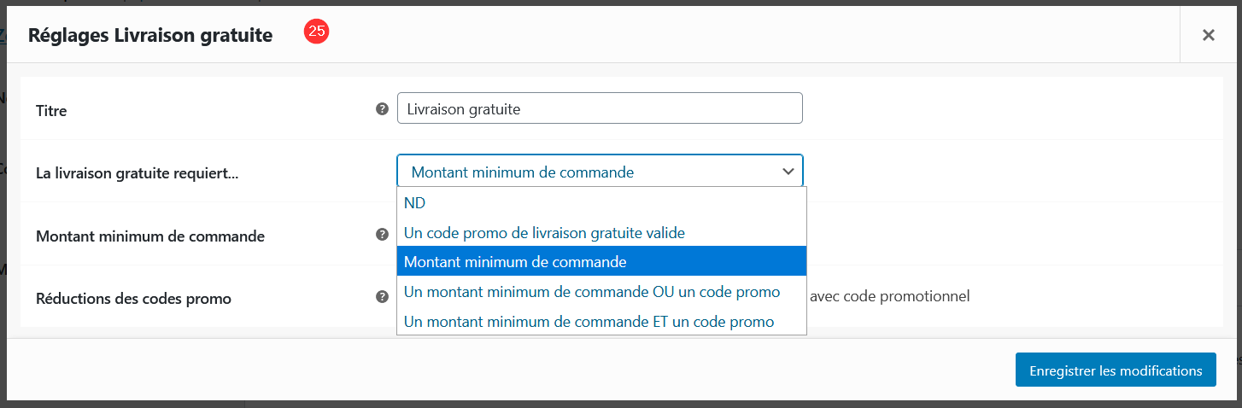Close the Réglages Livraison gratuite dialog
The width and height of the screenshot is (1242, 408).
pyautogui.click(x=1209, y=35)
